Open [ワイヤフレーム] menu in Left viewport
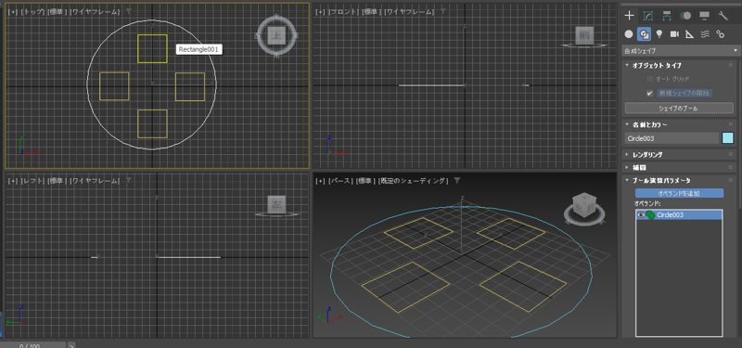Viewport: 742px width, 348px height. click(x=96, y=181)
